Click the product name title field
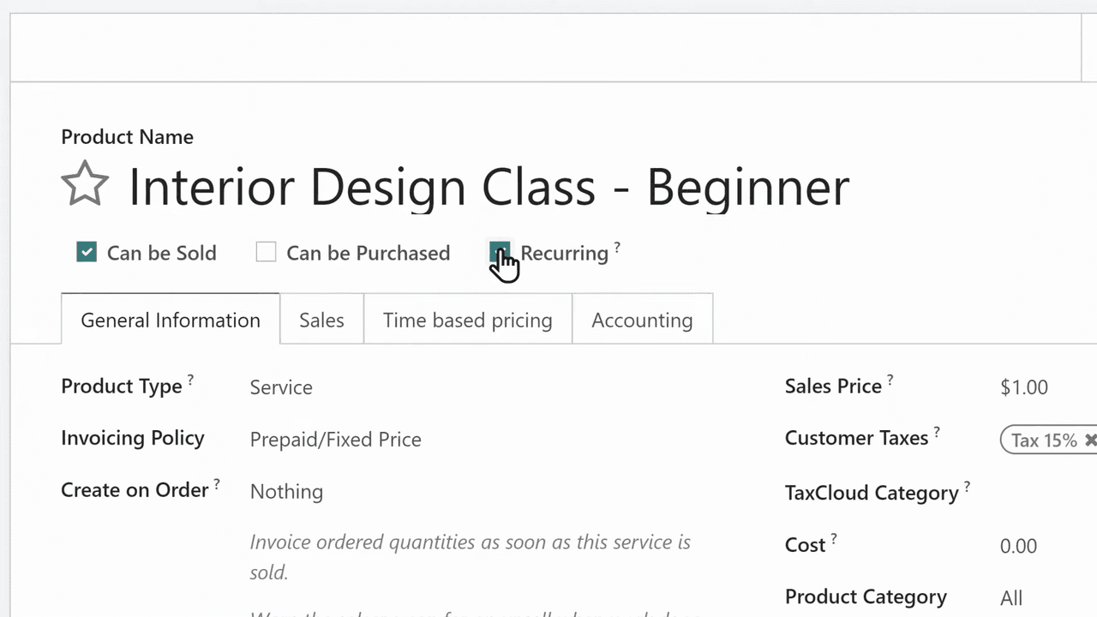This screenshot has height=617, width=1097. tap(489, 187)
